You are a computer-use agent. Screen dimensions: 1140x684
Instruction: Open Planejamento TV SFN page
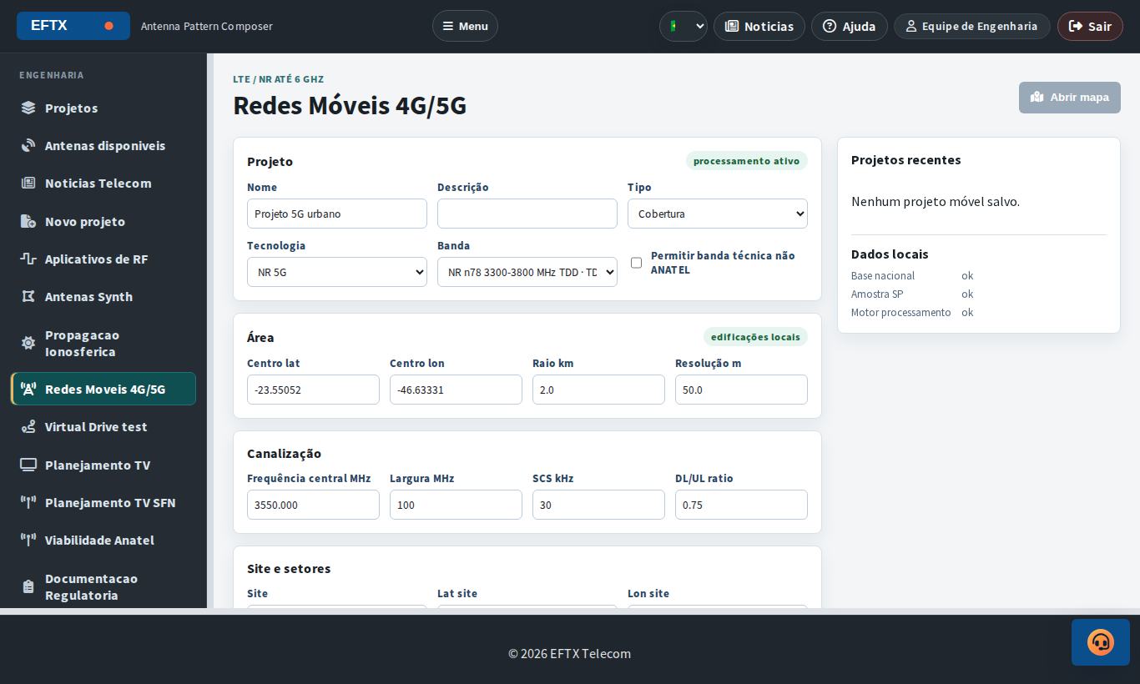coord(103,502)
